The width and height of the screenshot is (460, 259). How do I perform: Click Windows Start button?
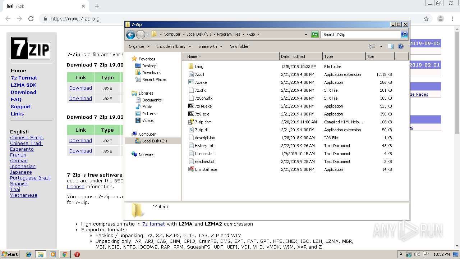coord(10,254)
